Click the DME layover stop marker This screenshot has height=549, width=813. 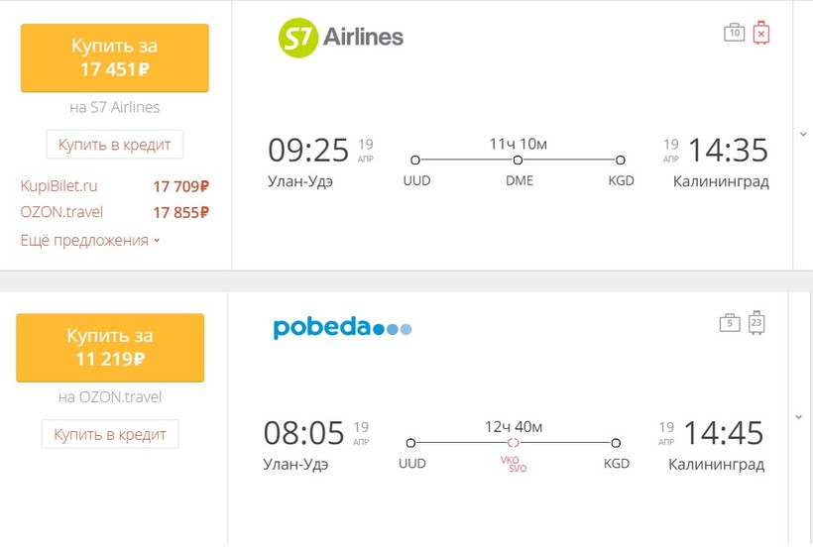click(x=518, y=160)
